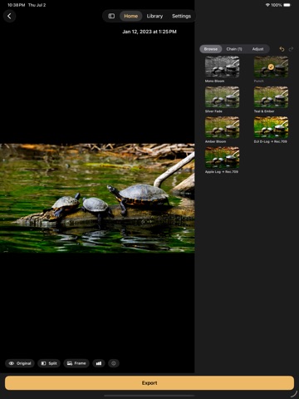Apply the Mono Bloom preset thumbnail

222,66
